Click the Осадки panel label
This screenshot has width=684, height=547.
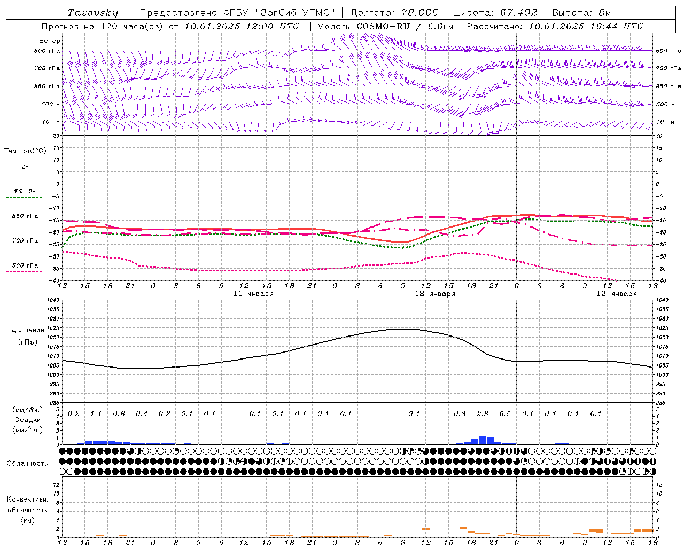click(27, 420)
